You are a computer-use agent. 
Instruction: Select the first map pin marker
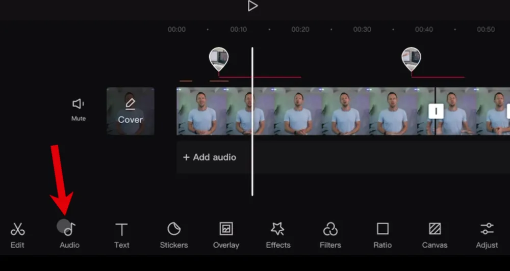pyautogui.click(x=219, y=58)
